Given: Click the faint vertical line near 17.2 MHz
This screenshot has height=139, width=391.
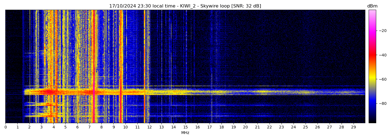Looking at the screenshot, I should (212, 56).
